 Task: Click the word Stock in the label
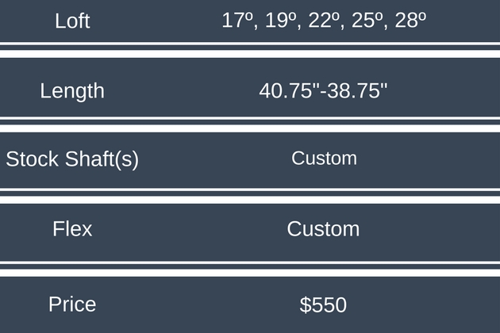click(x=32, y=159)
